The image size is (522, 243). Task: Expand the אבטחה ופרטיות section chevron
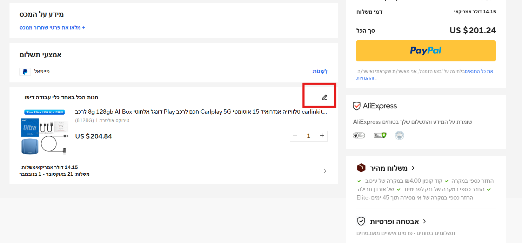tap(424, 221)
